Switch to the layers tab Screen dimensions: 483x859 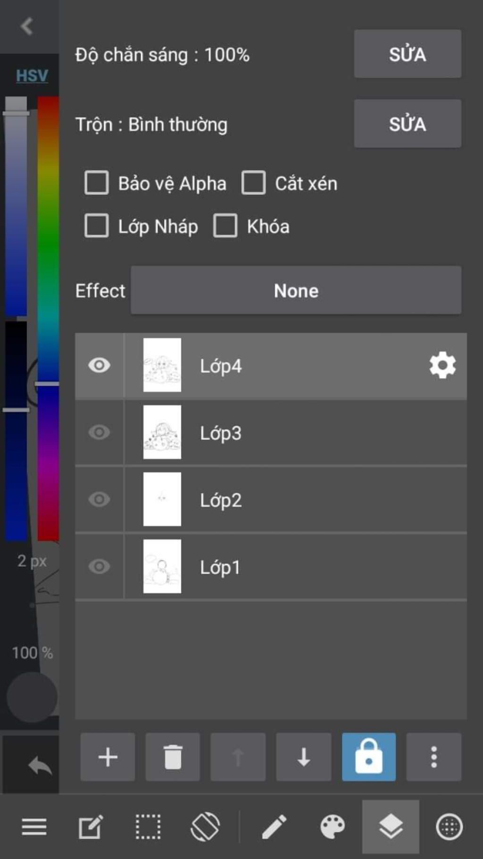391,827
